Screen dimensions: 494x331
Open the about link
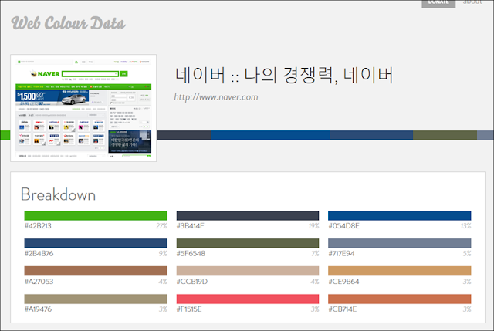[472, 2]
